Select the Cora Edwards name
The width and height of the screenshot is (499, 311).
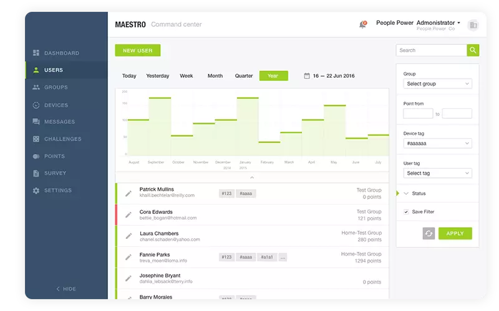(156, 212)
